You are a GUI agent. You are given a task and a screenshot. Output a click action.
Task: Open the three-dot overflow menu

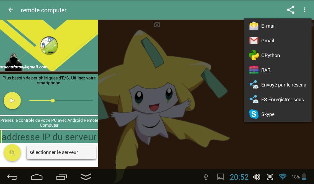click(304, 10)
